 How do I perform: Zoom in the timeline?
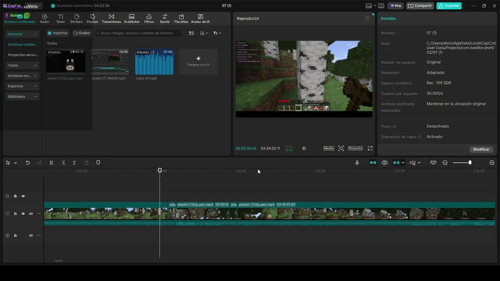point(492,163)
